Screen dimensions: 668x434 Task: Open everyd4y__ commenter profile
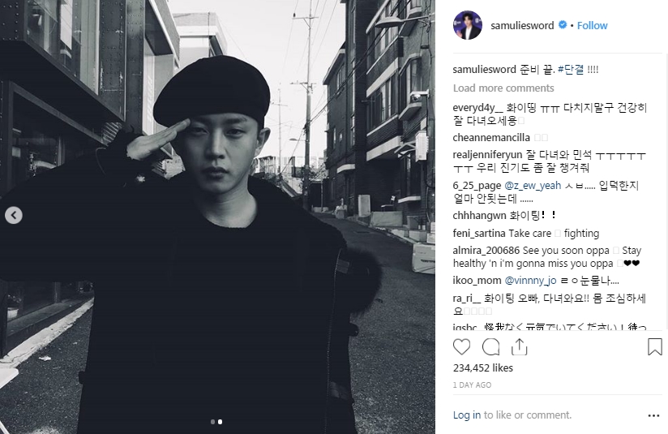tap(478, 108)
